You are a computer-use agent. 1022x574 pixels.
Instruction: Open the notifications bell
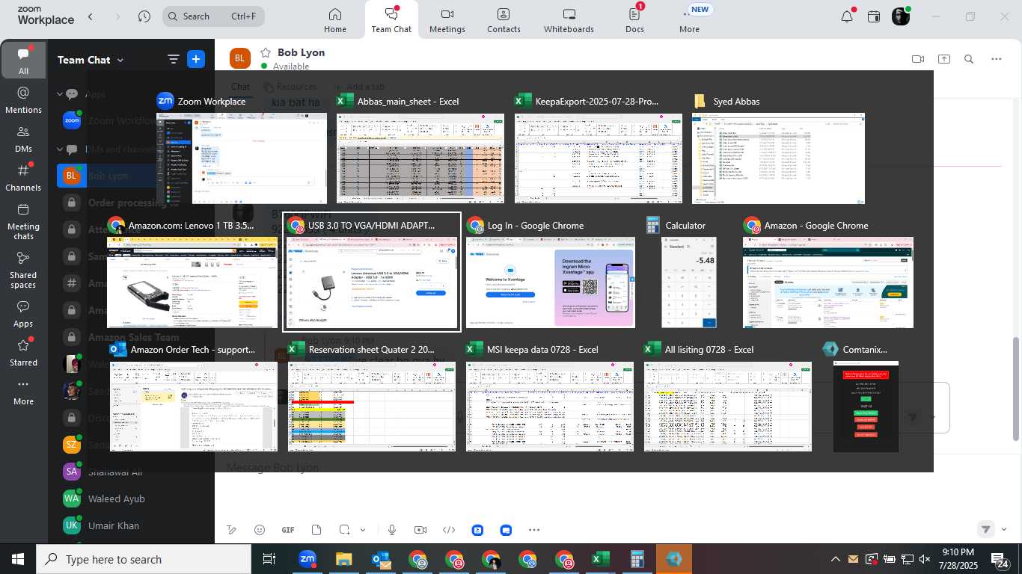tap(847, 16)
